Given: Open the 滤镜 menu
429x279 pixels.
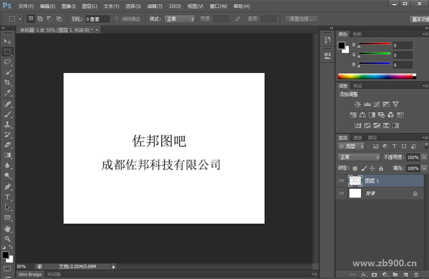Looking at the screenshot, I should click(x=155, y=6).
